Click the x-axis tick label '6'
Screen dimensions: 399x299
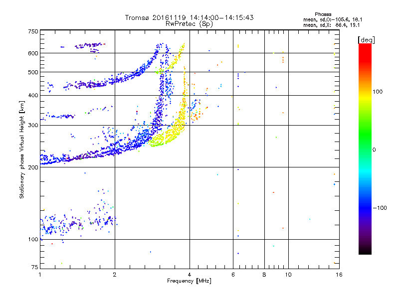click(x=233, y=275)
